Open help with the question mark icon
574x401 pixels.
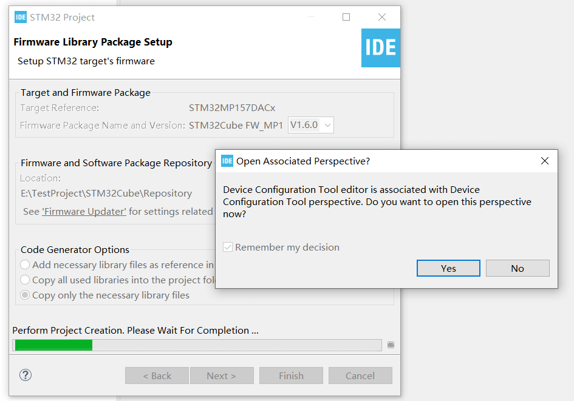coord(26,375)
